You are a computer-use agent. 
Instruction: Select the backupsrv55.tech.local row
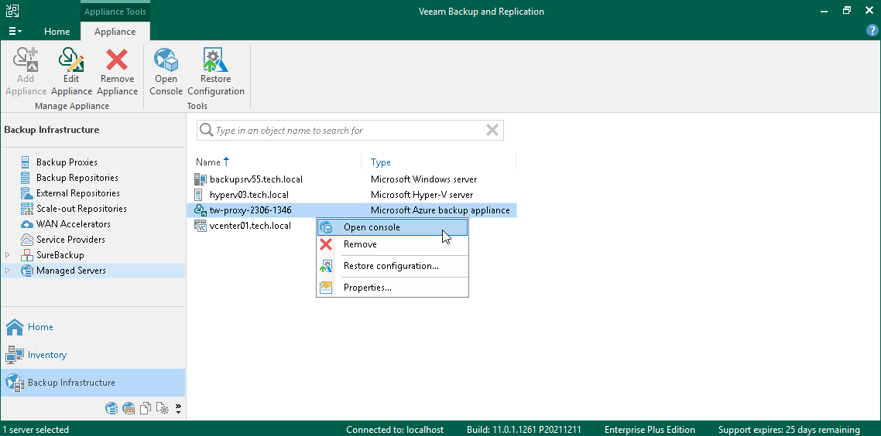351,179
